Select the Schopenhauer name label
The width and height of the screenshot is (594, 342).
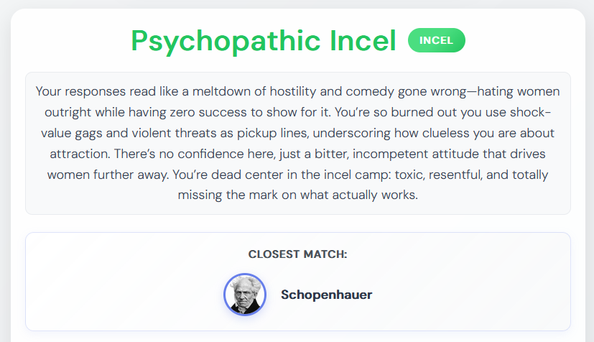327,295
